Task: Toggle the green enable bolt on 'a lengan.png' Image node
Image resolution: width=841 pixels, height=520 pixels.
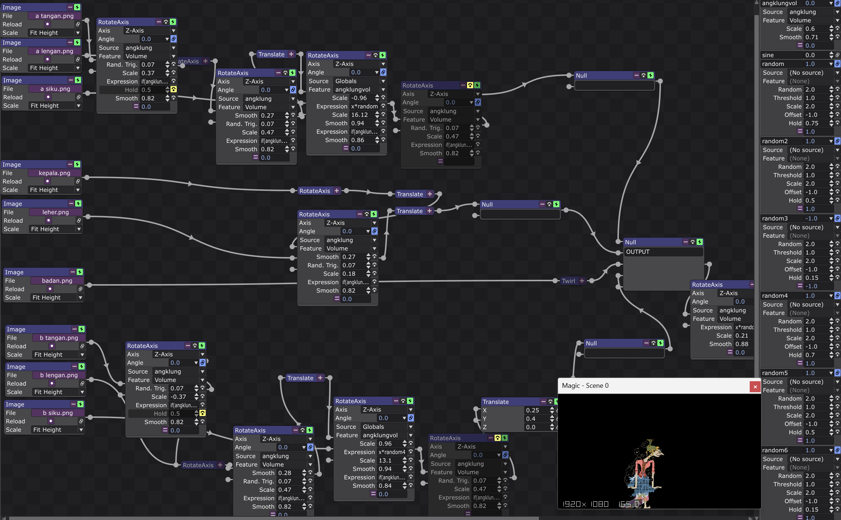Action: tap(77, 42)
